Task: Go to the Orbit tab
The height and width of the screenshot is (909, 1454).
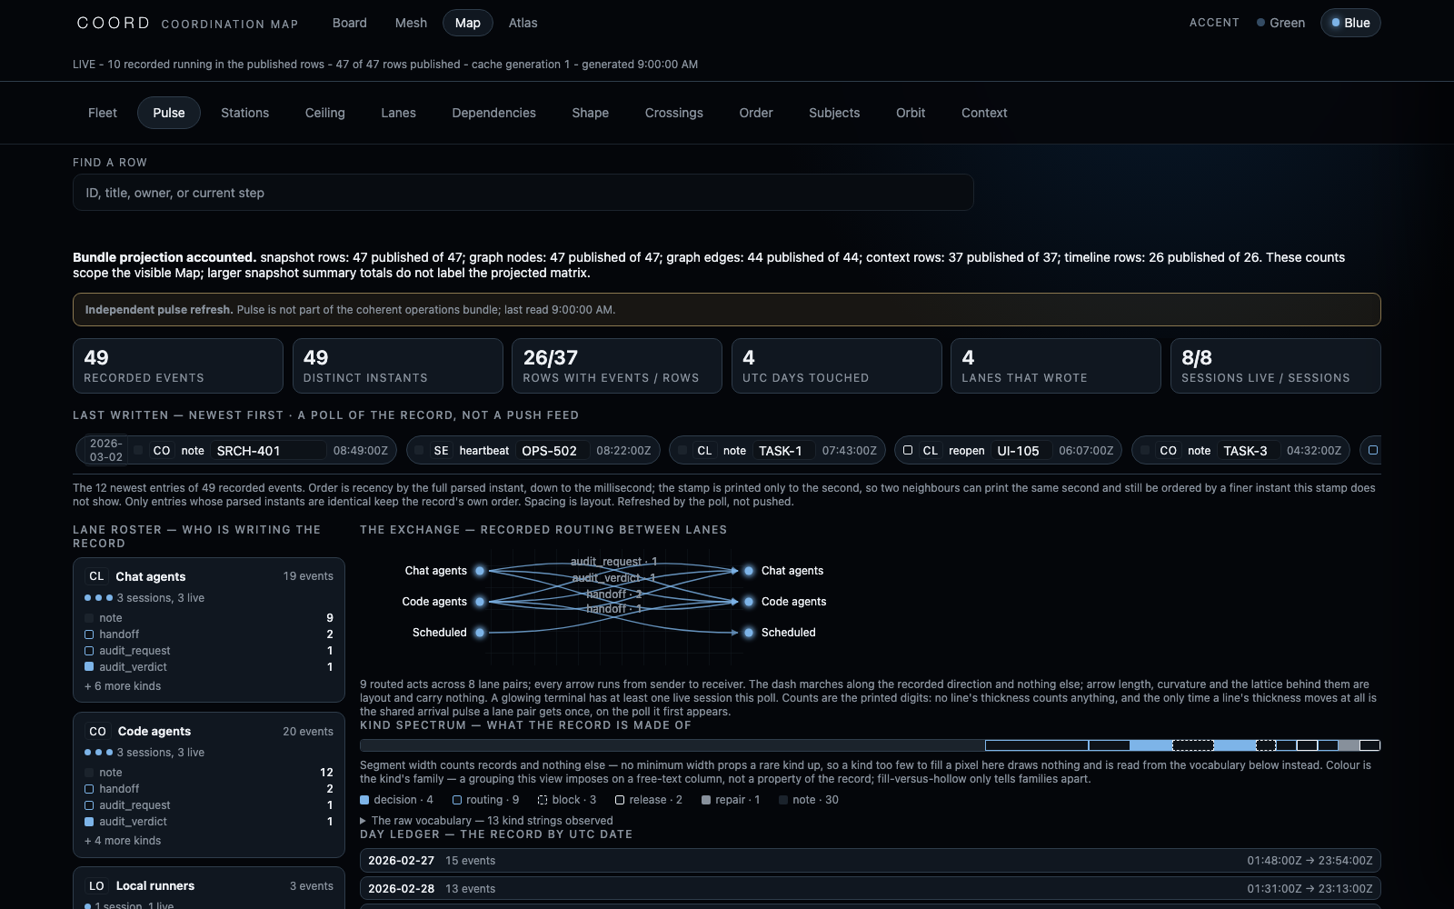Action: 911,113
